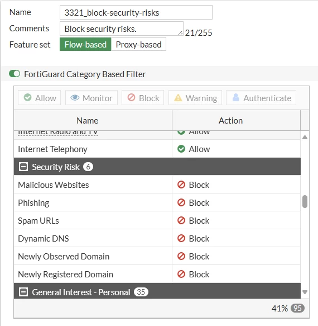Click the Name input field
The height and width of the screenshot is (326, 318).
click(136, 12)
